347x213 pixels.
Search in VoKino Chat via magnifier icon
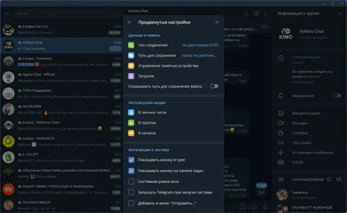246,13
